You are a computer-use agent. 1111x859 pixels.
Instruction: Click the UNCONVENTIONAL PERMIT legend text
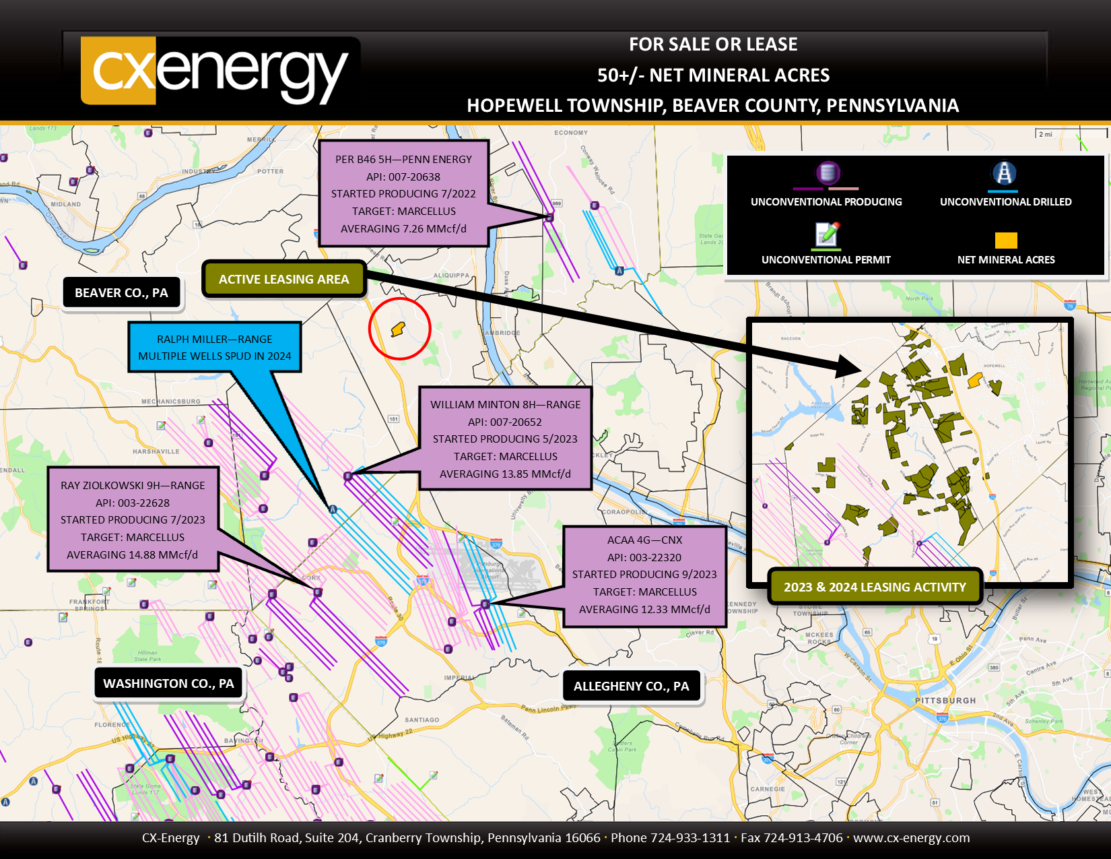point(826,259)
